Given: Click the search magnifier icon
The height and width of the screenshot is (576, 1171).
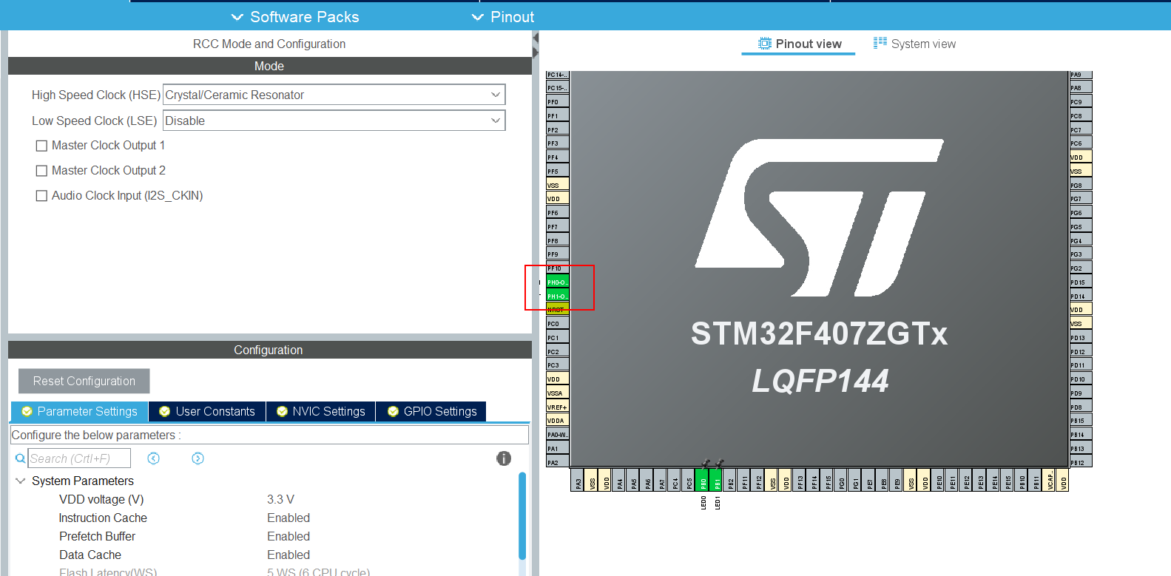Looking at the screenshot, I should click(x=21, y=458).
